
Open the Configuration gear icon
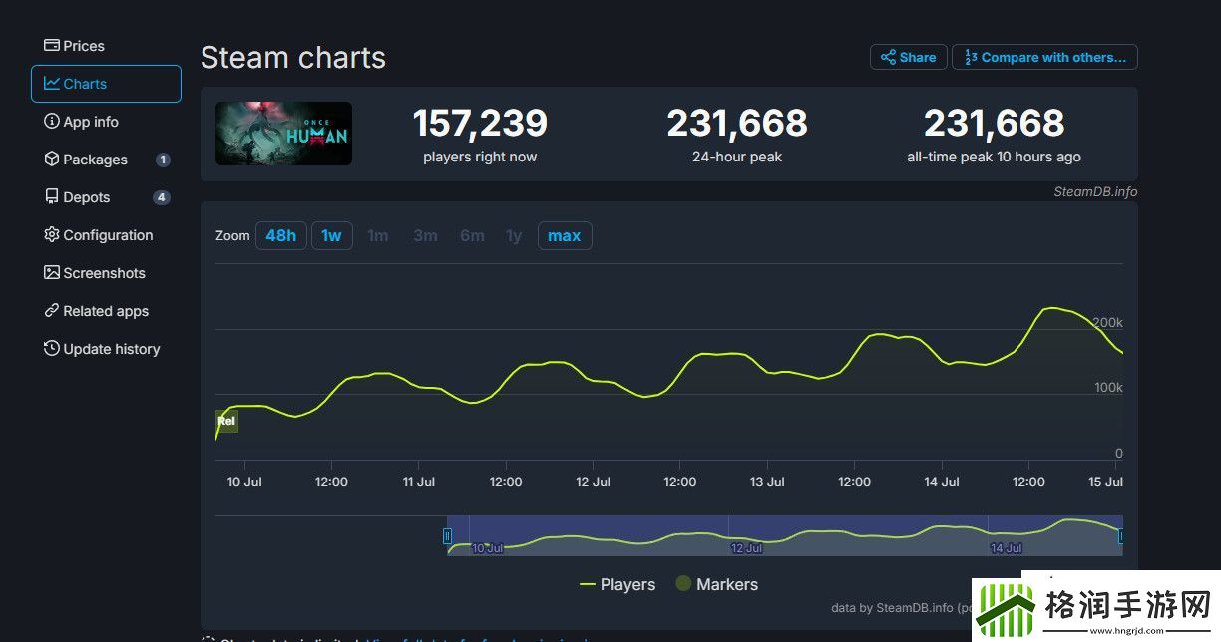(52, 235)
